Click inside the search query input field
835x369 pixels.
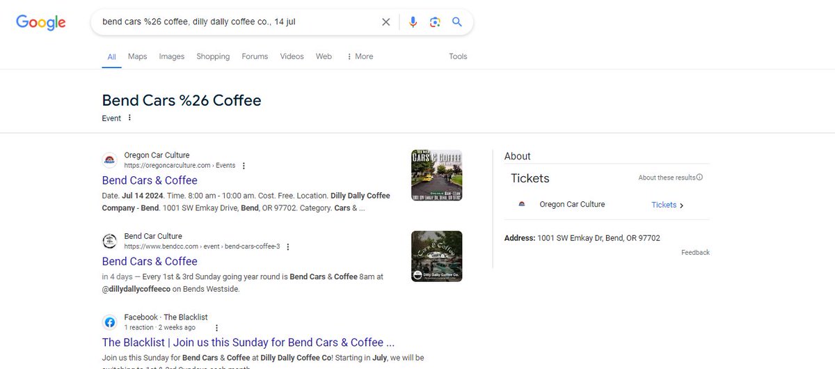[x=237, y=22]
